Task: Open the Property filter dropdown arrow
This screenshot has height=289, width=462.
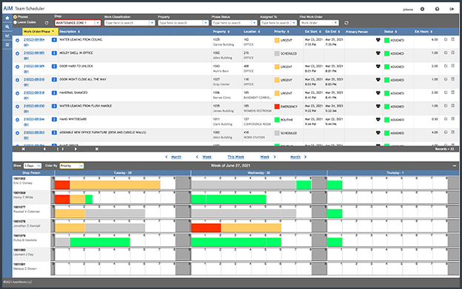Action: point(205,23)
